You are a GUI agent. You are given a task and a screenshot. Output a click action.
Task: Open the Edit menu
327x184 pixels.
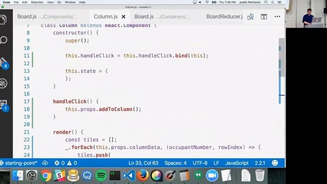click(25, 2)
